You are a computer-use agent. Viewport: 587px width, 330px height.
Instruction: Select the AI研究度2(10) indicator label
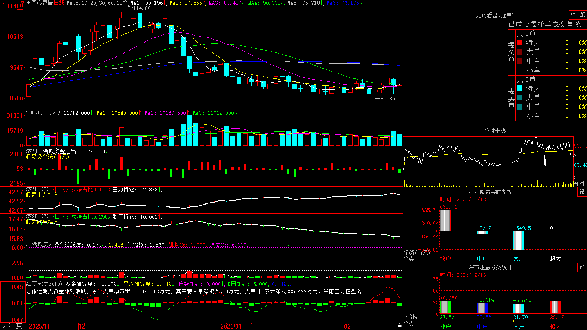tap(44, 284)
